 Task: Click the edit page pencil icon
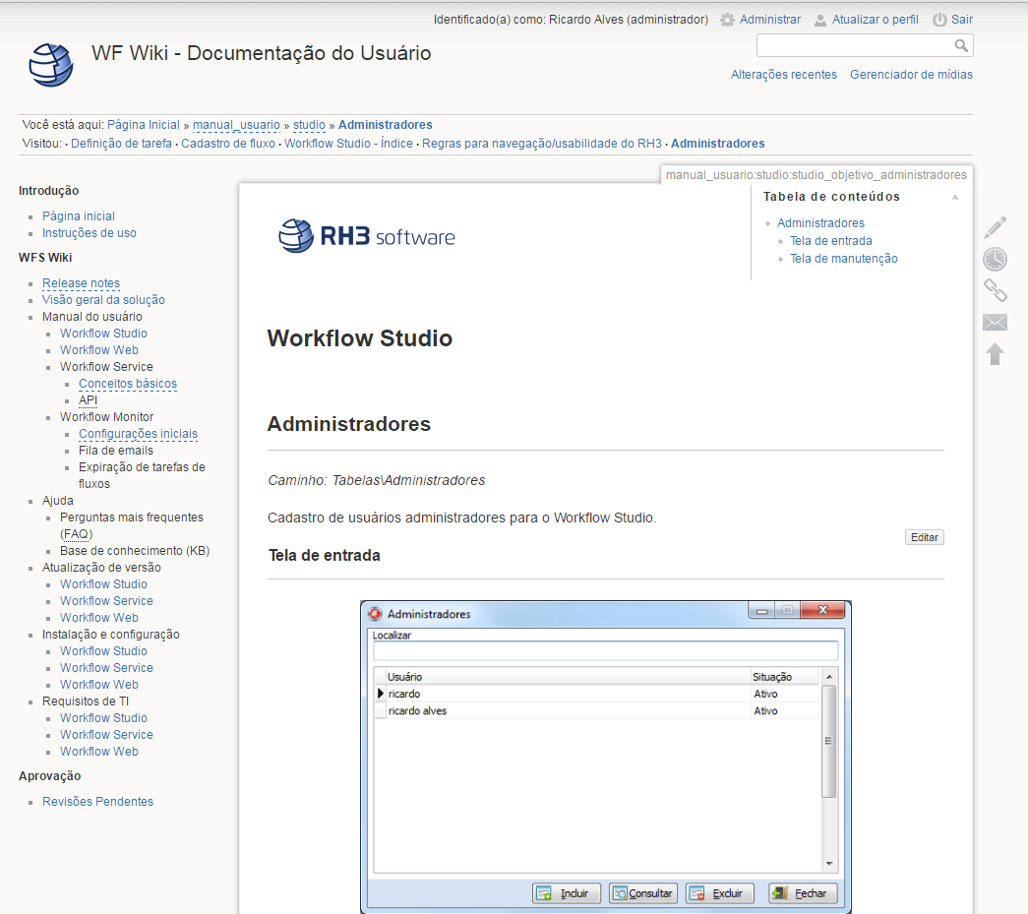(x=995, y=227)
